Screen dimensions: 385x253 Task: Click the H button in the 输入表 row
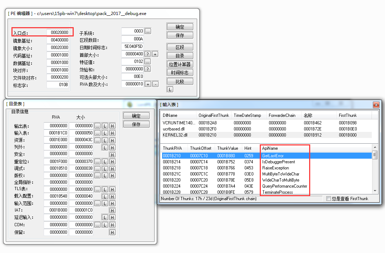112,133
